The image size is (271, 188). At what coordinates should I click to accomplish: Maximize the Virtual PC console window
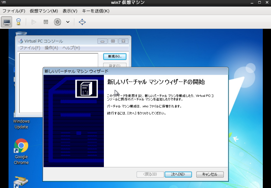click(x=113, y=41)
